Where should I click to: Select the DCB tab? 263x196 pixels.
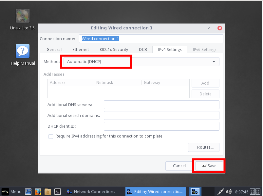pos(143,50)
